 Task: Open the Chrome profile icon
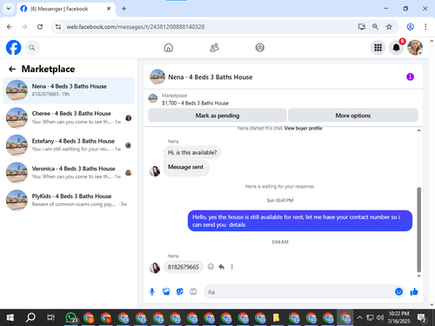410,27
